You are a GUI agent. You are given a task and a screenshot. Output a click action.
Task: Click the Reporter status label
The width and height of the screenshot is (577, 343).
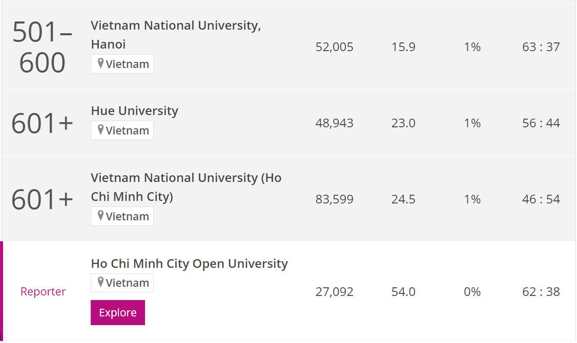click(43, 291)
